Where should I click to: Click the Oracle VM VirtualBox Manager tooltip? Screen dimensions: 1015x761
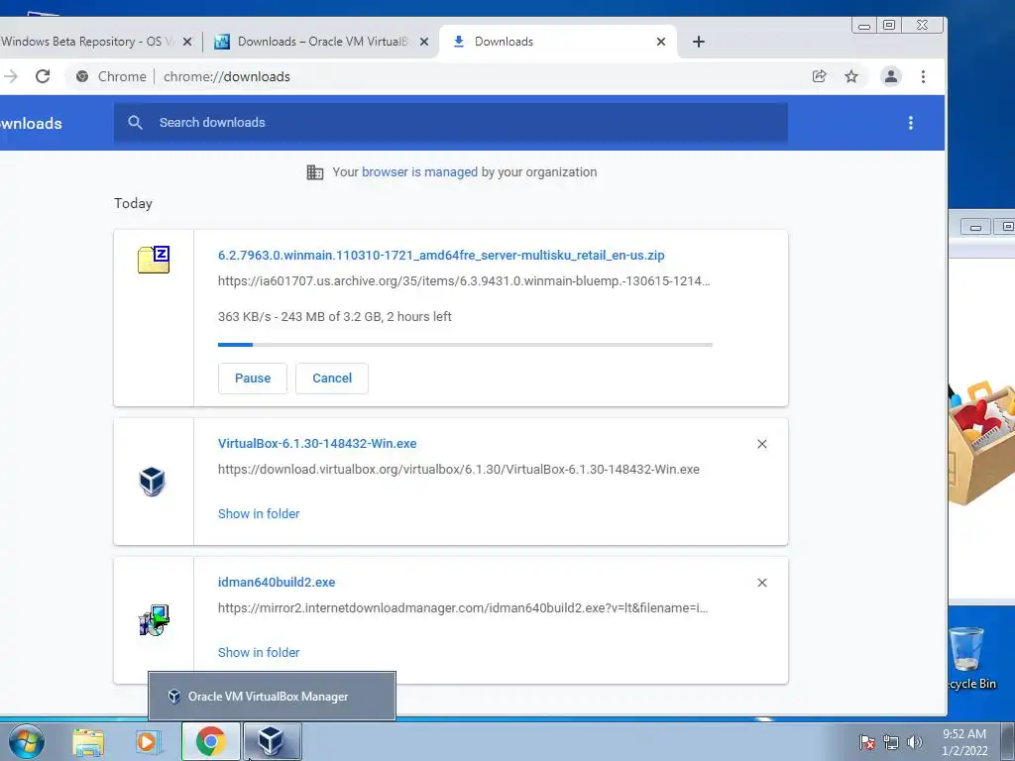272,697
